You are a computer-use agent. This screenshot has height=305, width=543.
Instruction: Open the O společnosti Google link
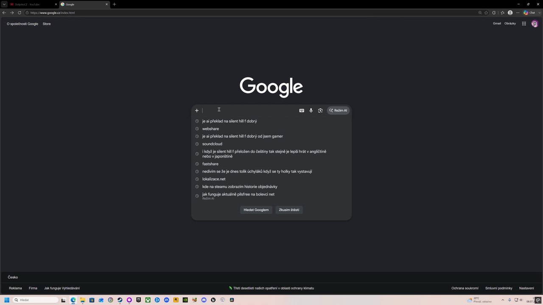22,24
